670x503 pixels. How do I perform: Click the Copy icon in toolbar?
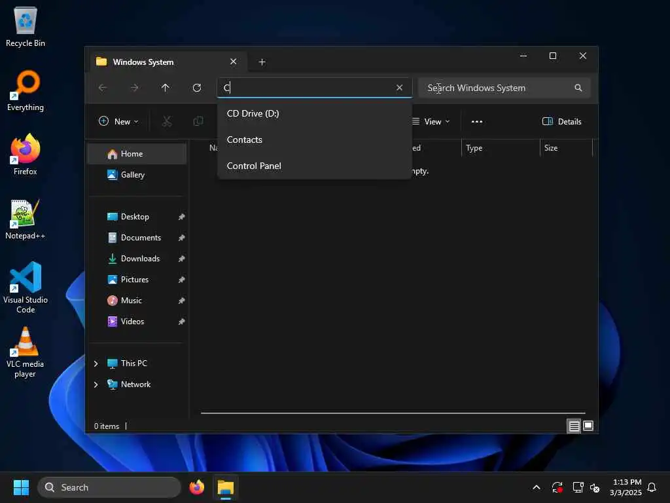pyautogui.click(x=198, y=121)
